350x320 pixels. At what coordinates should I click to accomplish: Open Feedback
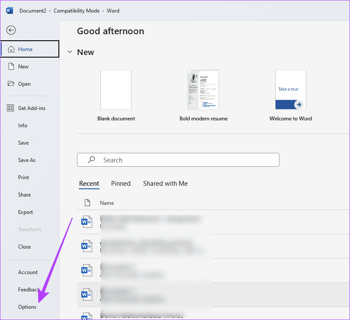click(30, 290)
